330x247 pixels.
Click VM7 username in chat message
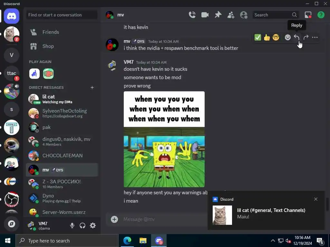point(129,62)
